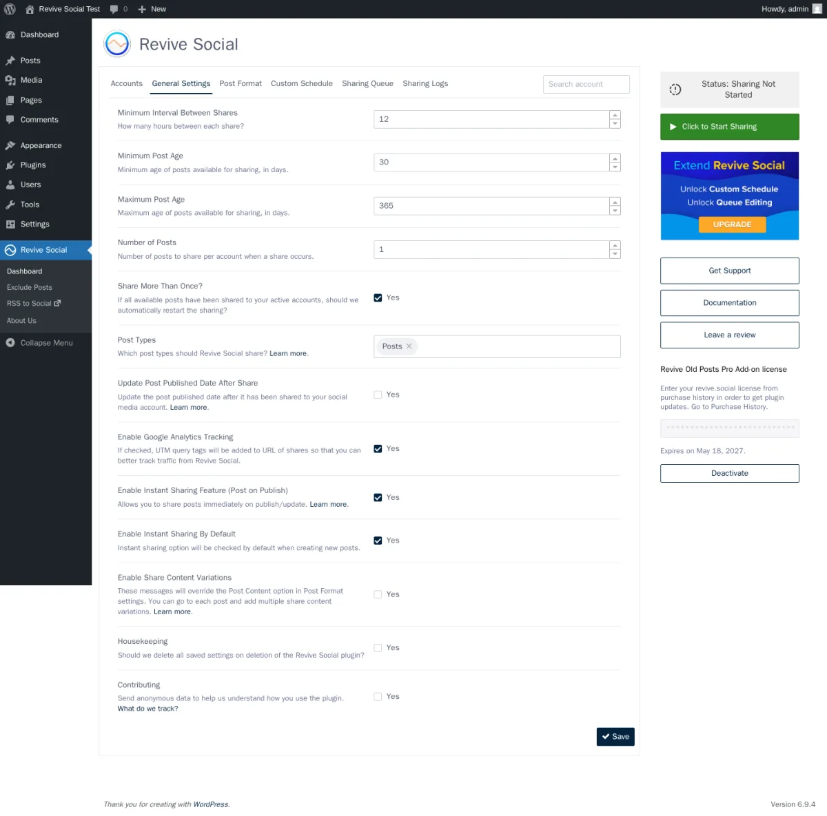Click the Pages icon in sidebar

pos(10,100)
